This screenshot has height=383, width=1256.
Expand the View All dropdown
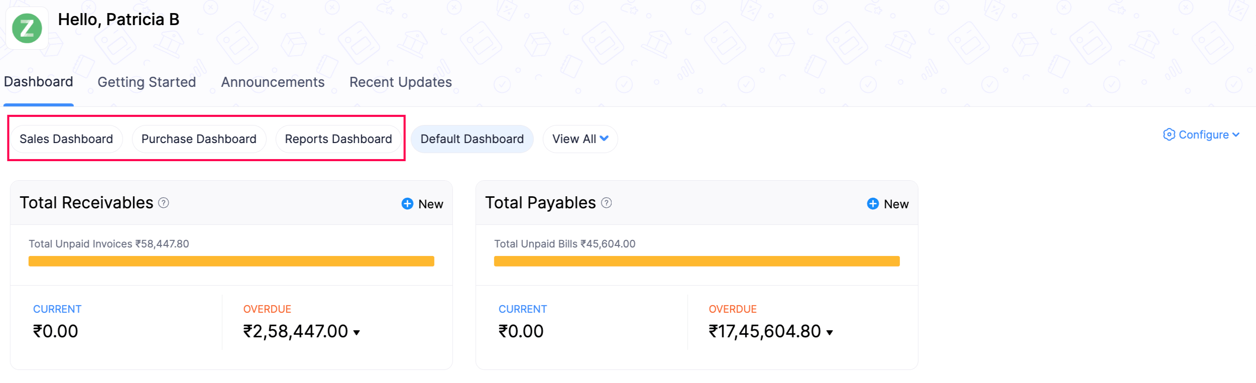580,139
